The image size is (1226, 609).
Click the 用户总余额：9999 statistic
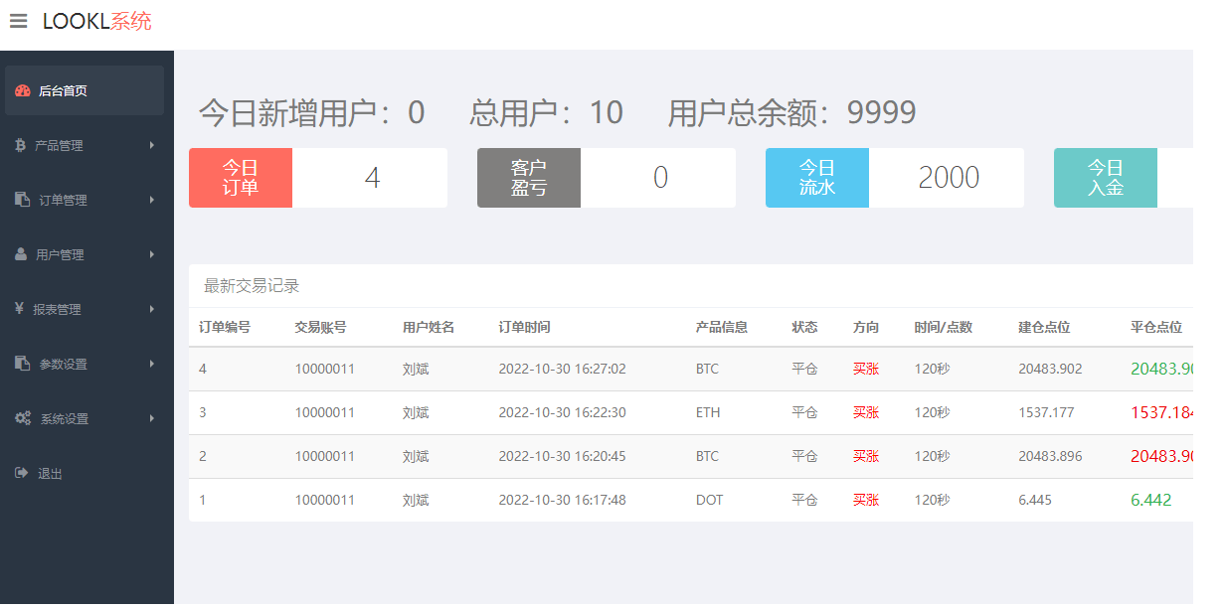point(791,112)
